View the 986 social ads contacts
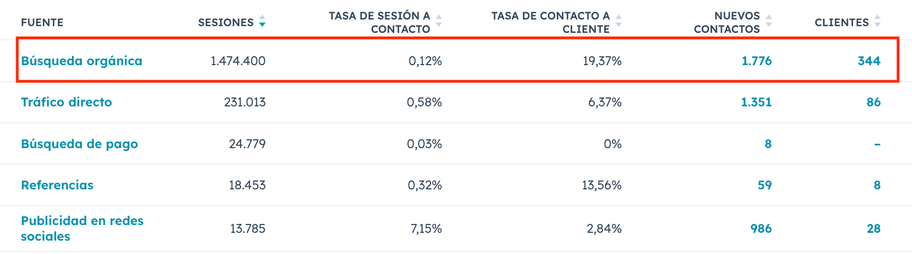 point(761,228)
